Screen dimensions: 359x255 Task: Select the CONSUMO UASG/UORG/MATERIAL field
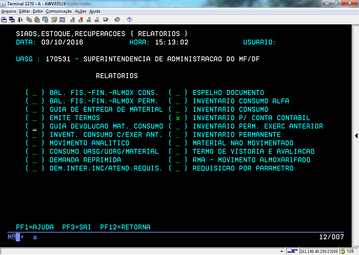[x=35, y=152]
